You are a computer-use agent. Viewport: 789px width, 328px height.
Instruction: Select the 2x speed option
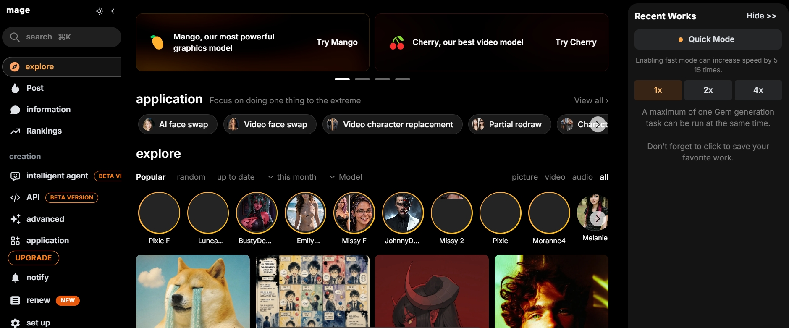tap(708, 90)
